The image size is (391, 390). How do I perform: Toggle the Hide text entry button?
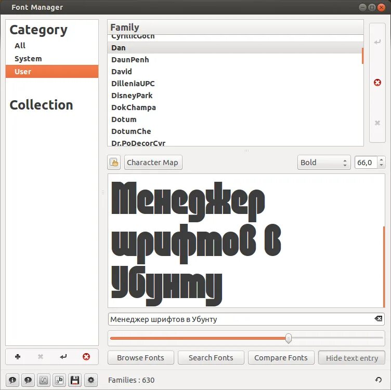[351, 358]
